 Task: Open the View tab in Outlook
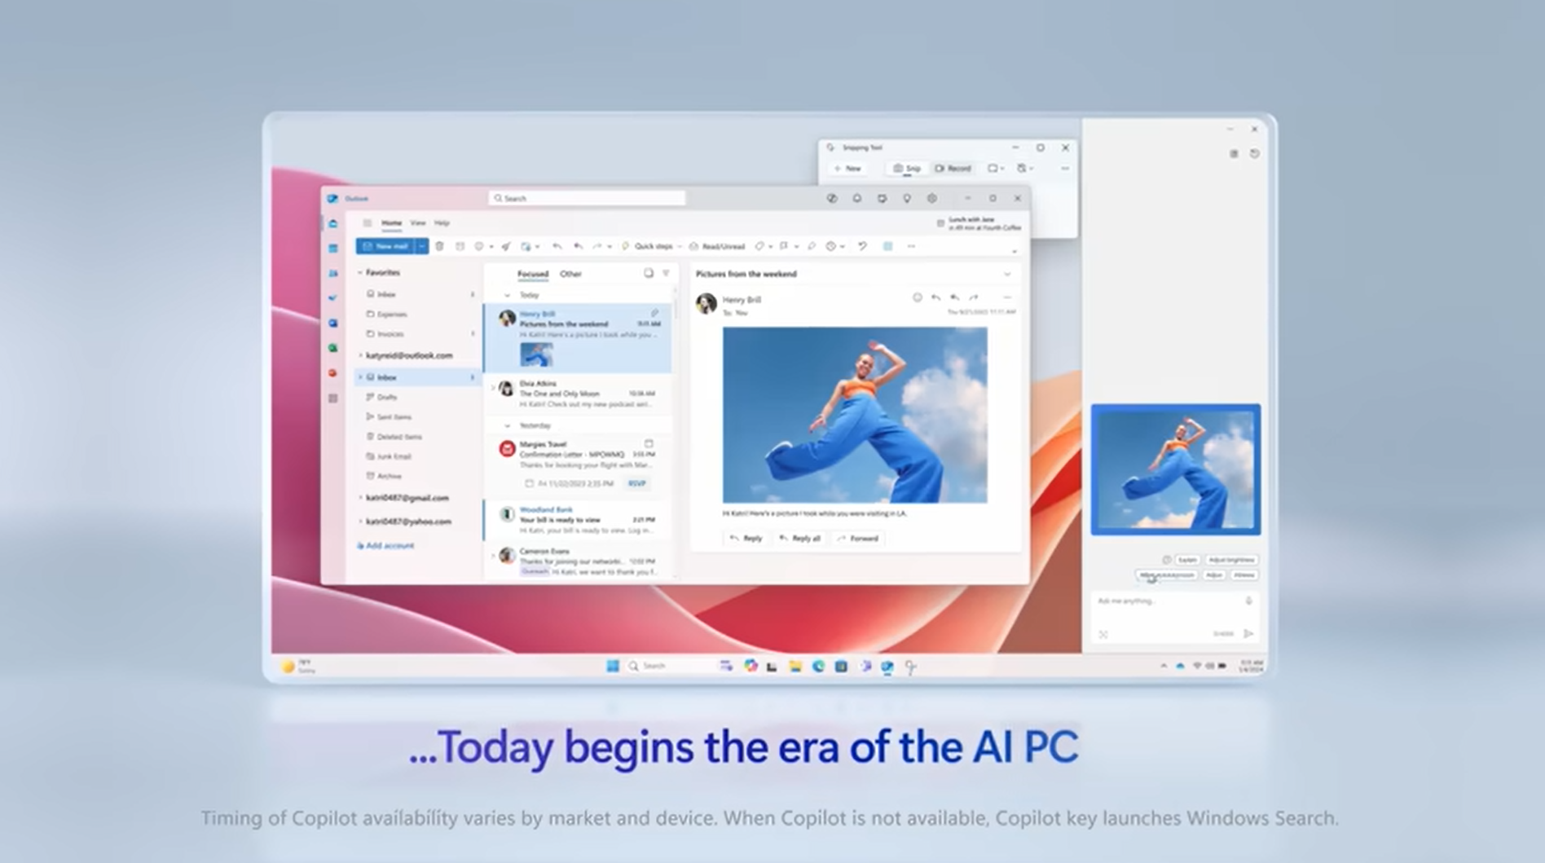418,222
